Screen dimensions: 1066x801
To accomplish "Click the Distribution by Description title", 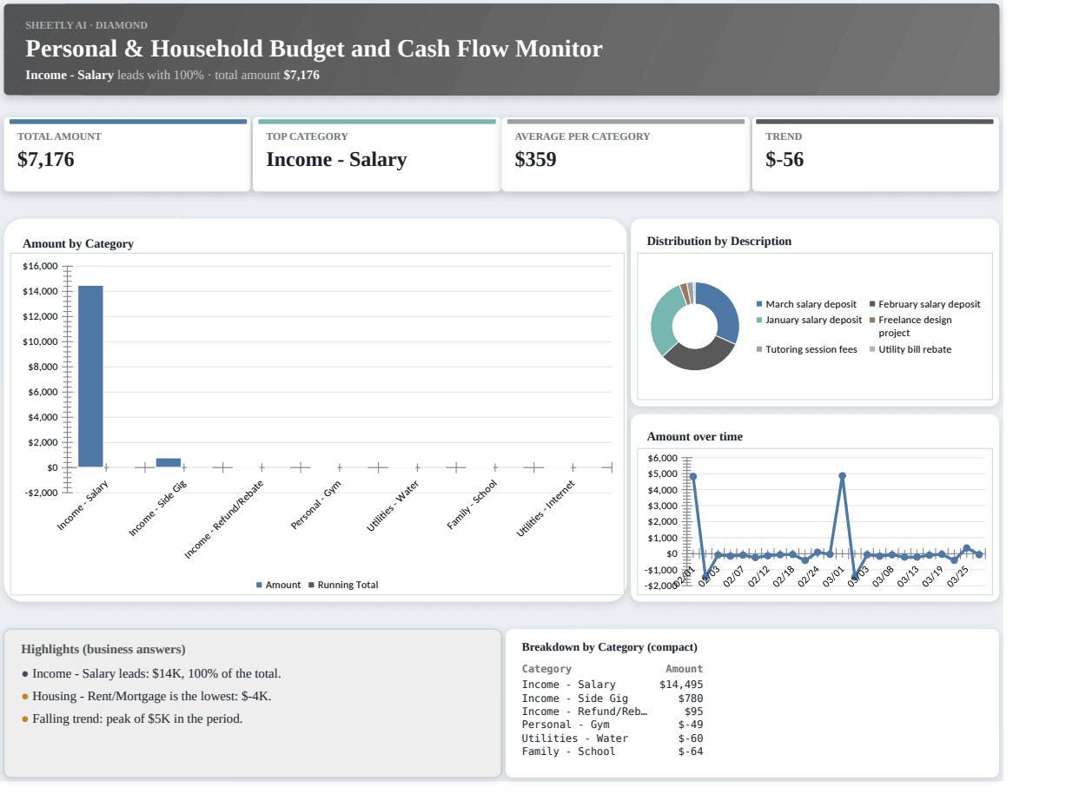I will [719, 242].
